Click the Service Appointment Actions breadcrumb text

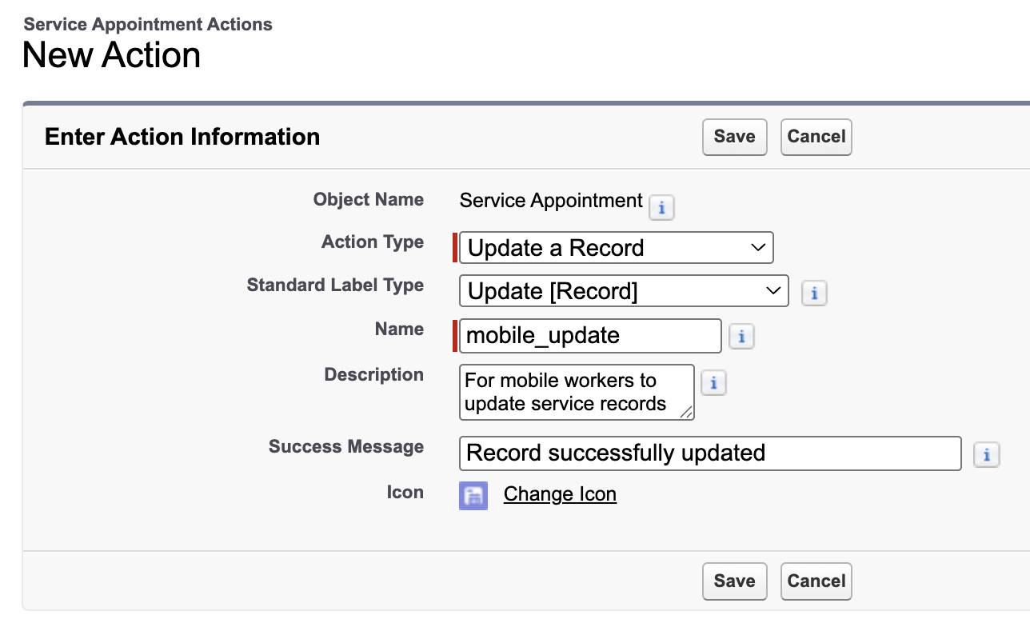148,24
